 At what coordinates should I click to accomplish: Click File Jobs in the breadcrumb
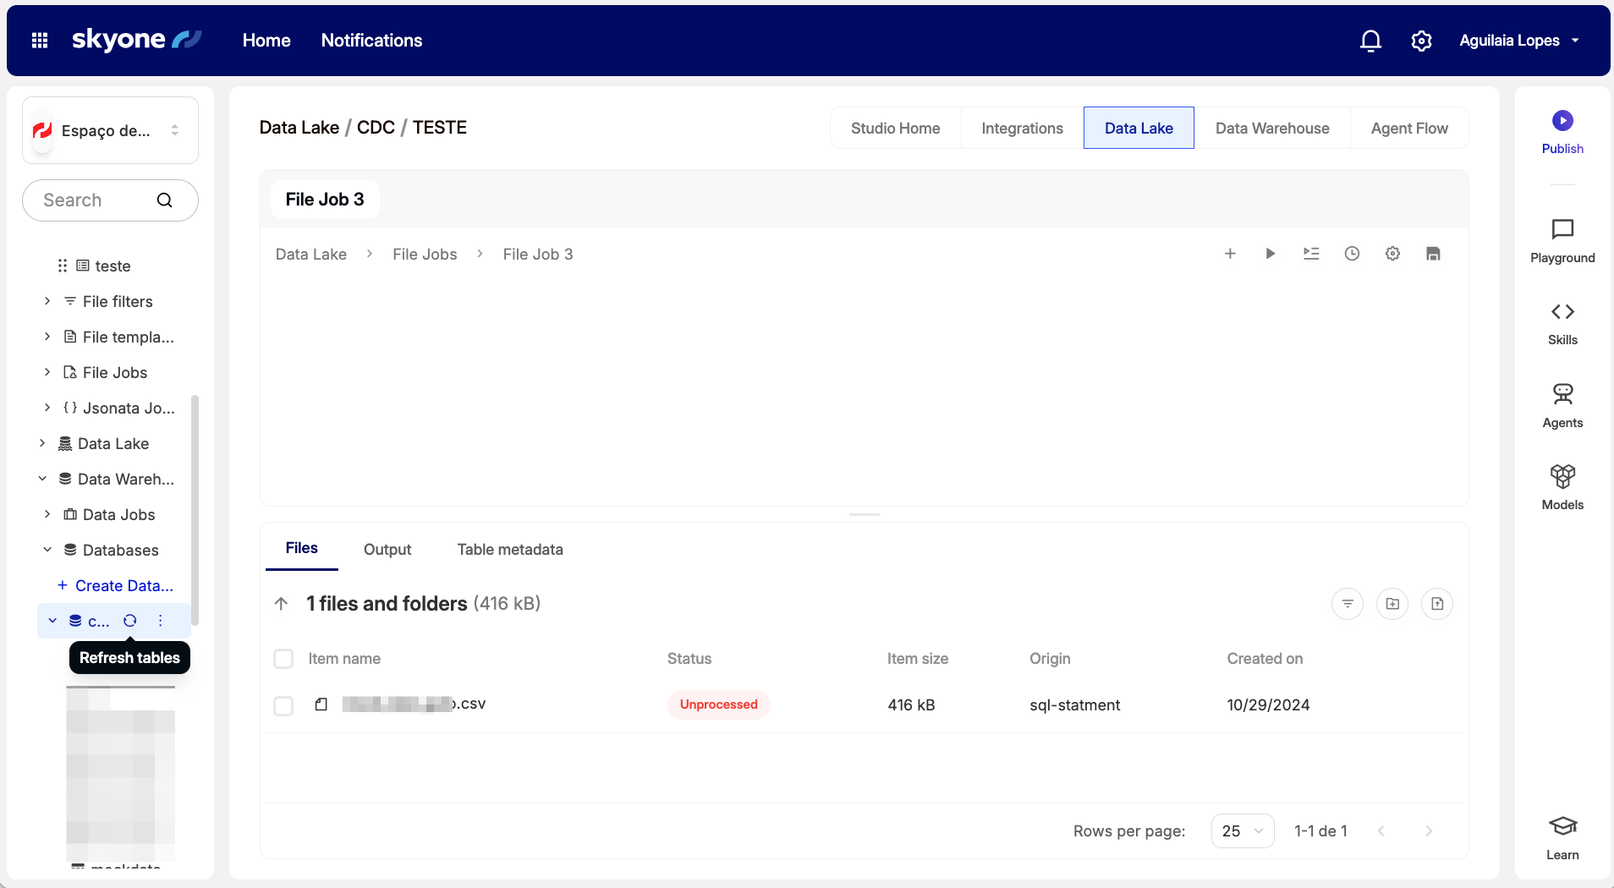tap(425, 255)
